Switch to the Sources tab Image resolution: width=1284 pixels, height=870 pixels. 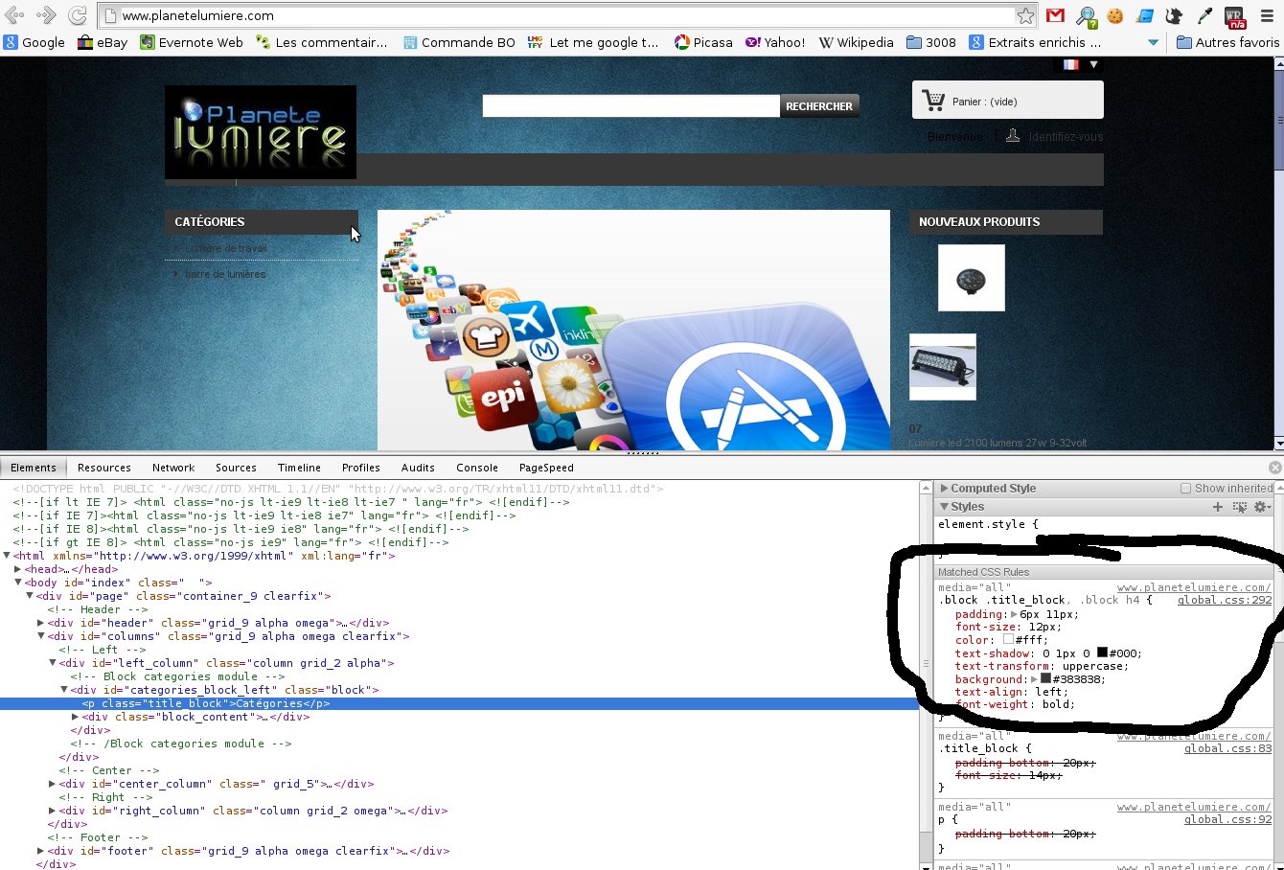[236, 468]
